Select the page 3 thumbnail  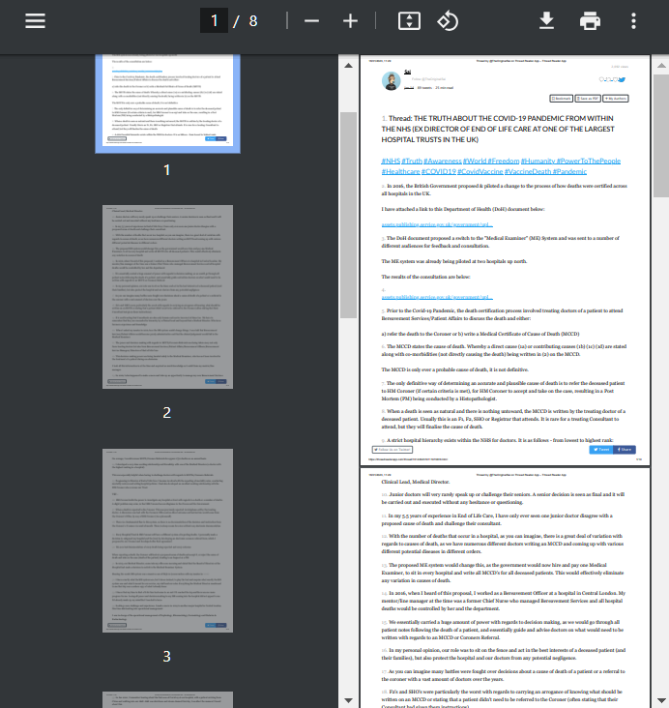tap(167, 541)
